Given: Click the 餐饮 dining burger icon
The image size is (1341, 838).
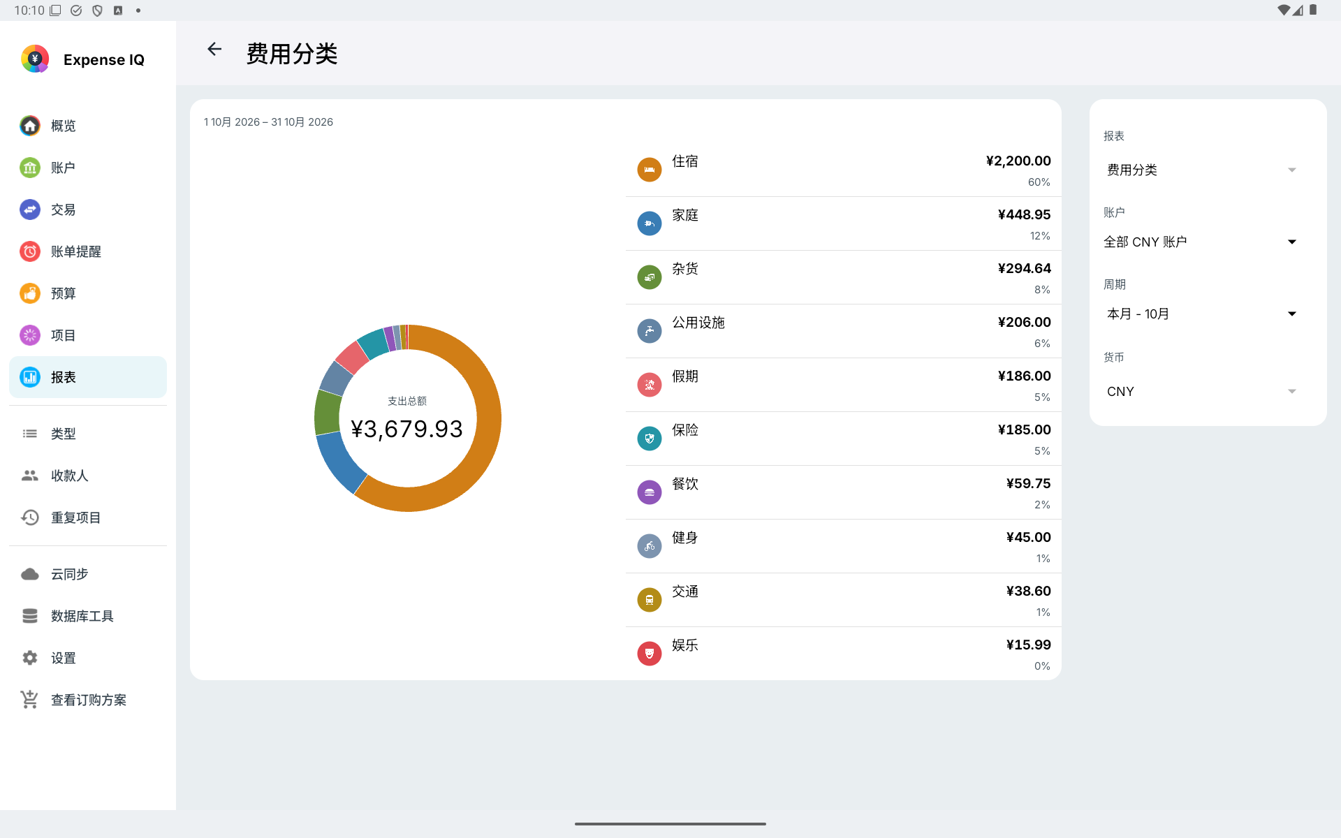Looking at the screenshot, I should point(650,492).
